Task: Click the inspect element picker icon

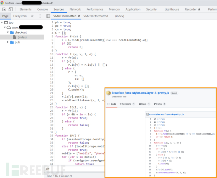Action: click(x=4, y=9)
